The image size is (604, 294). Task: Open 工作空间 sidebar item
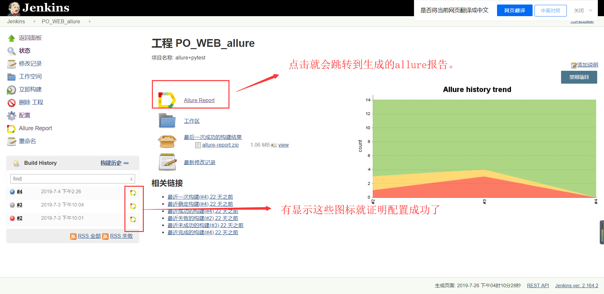click(x=30, y=77)
